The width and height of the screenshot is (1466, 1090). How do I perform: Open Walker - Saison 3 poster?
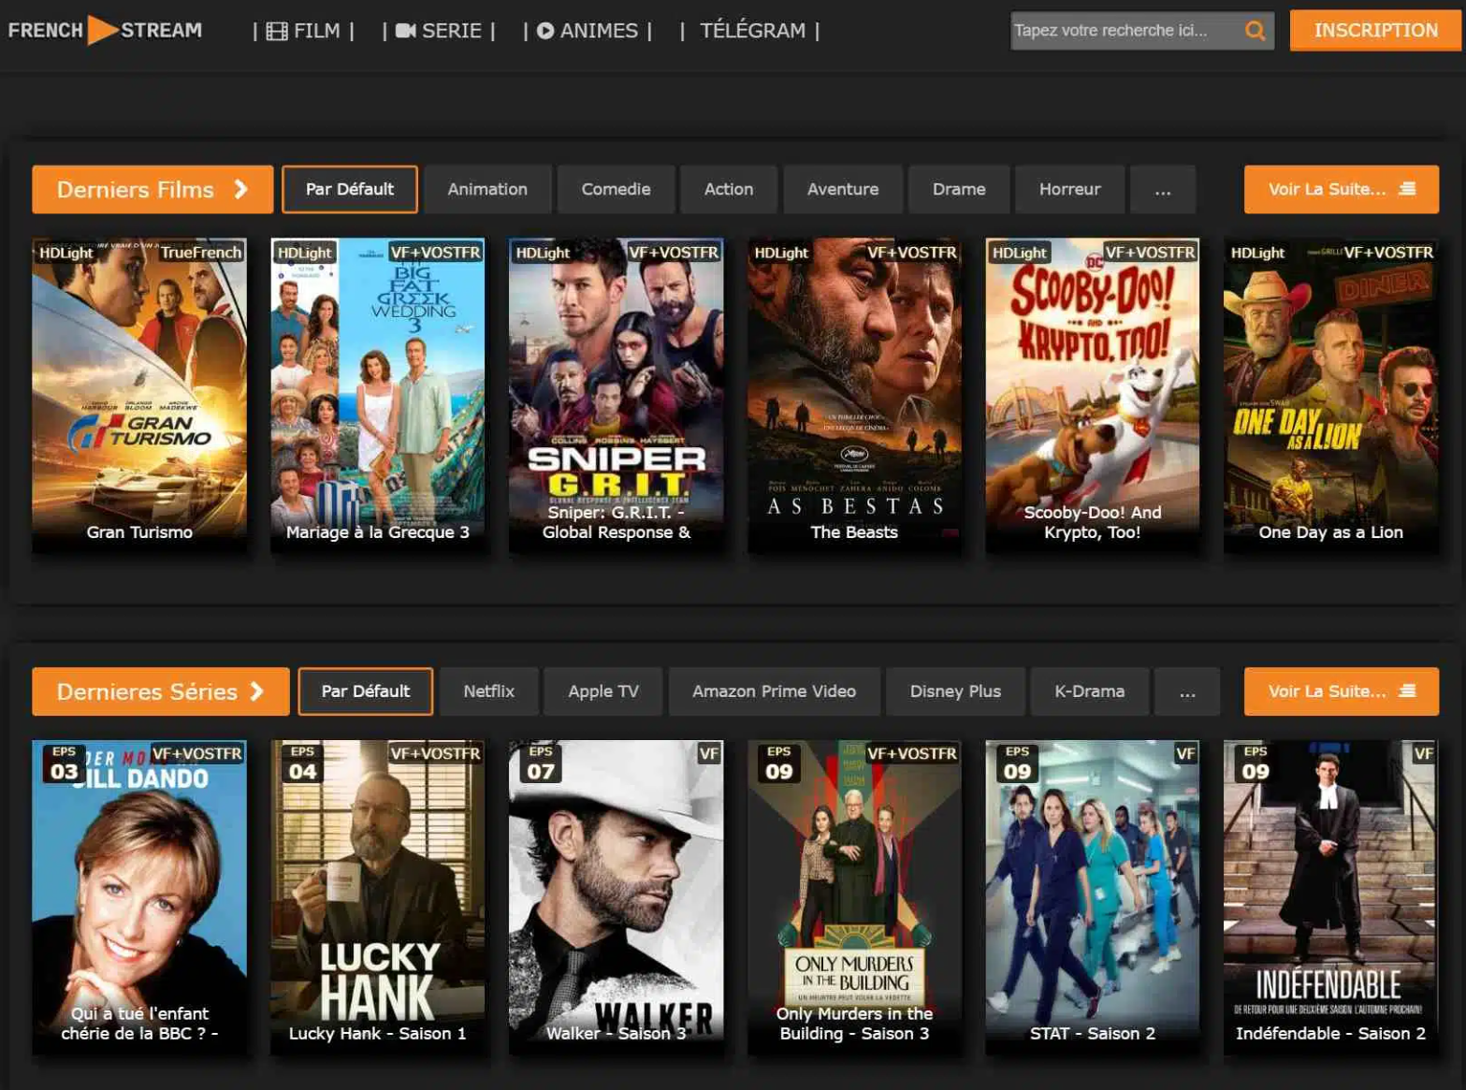[616, 897]
